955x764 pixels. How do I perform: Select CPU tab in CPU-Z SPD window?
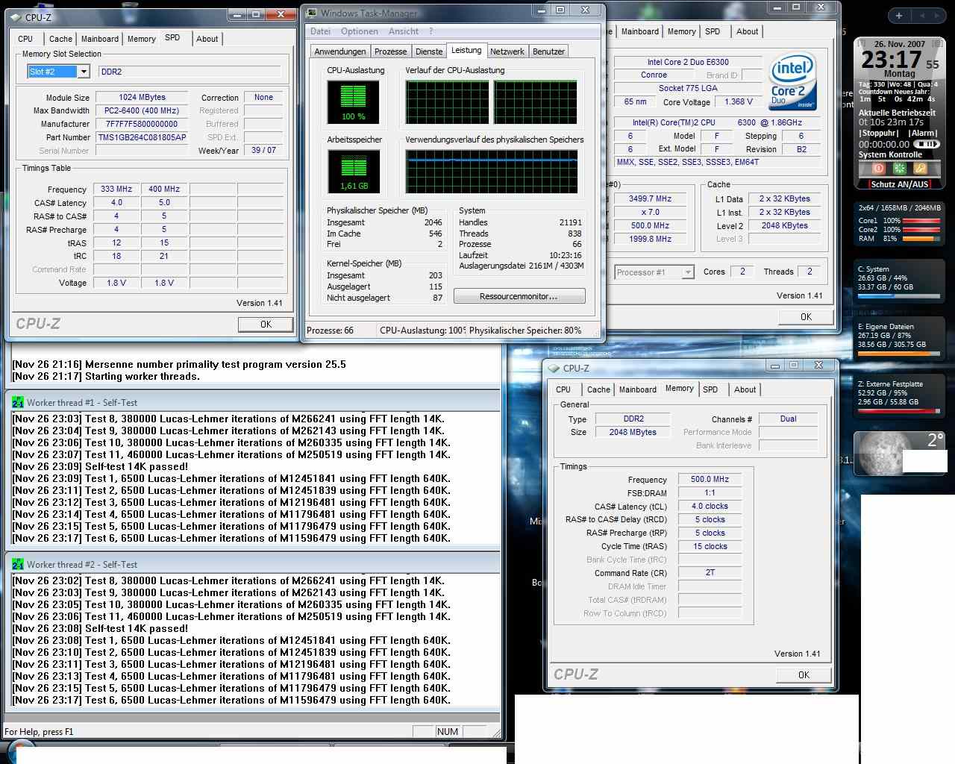(25, 39)
